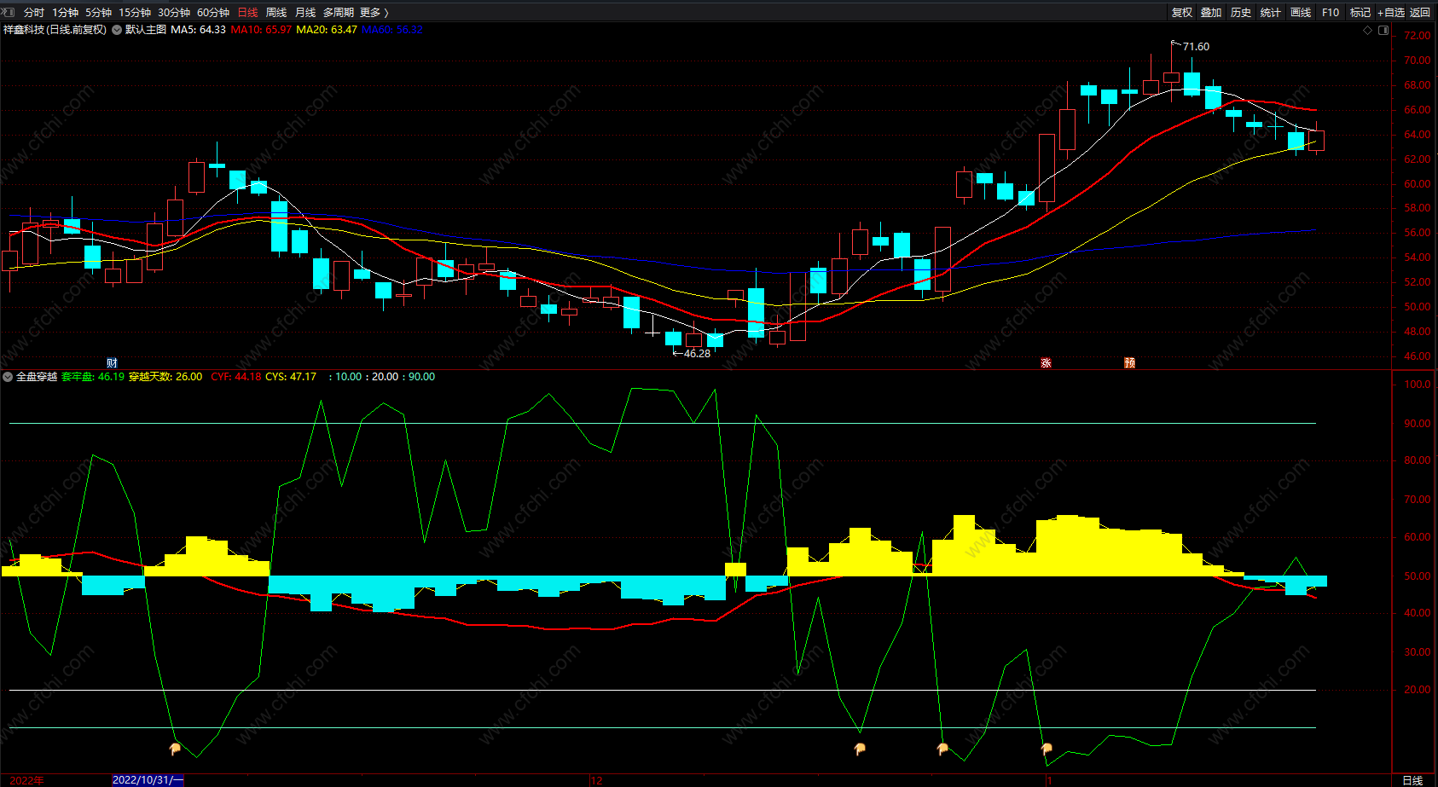The width and height of the screenshot is (1438, 787).
Task: Click the 2022年 timeline label
Action: click(26, 780)
